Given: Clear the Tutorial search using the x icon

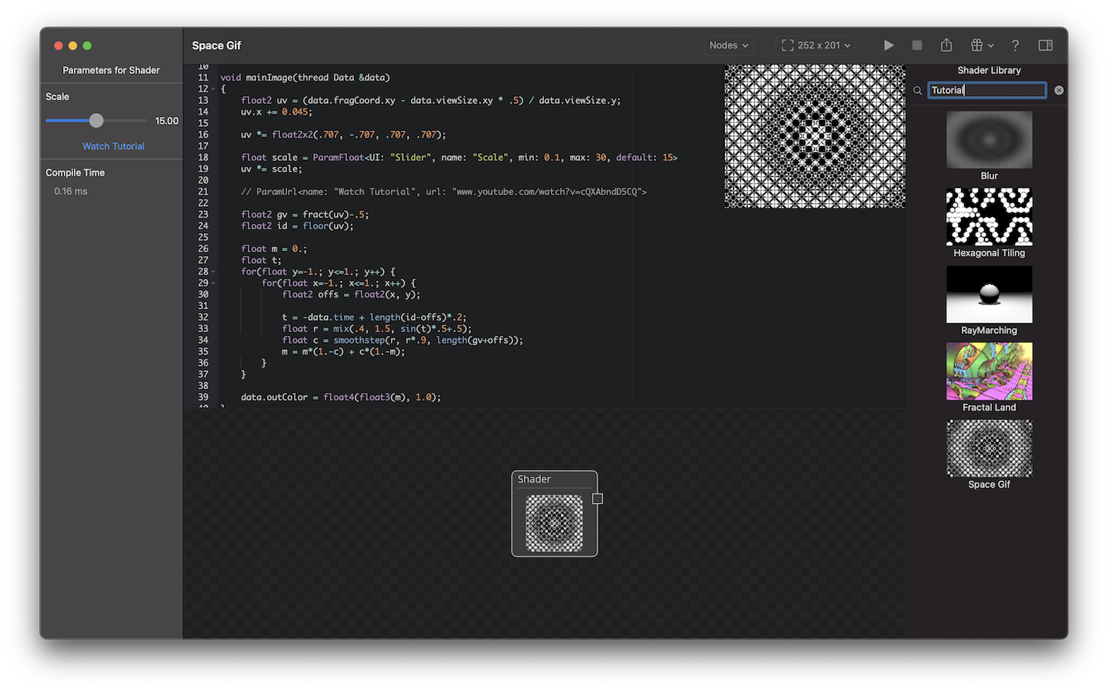Looking at the screenshot, I should pos(1059,90).
